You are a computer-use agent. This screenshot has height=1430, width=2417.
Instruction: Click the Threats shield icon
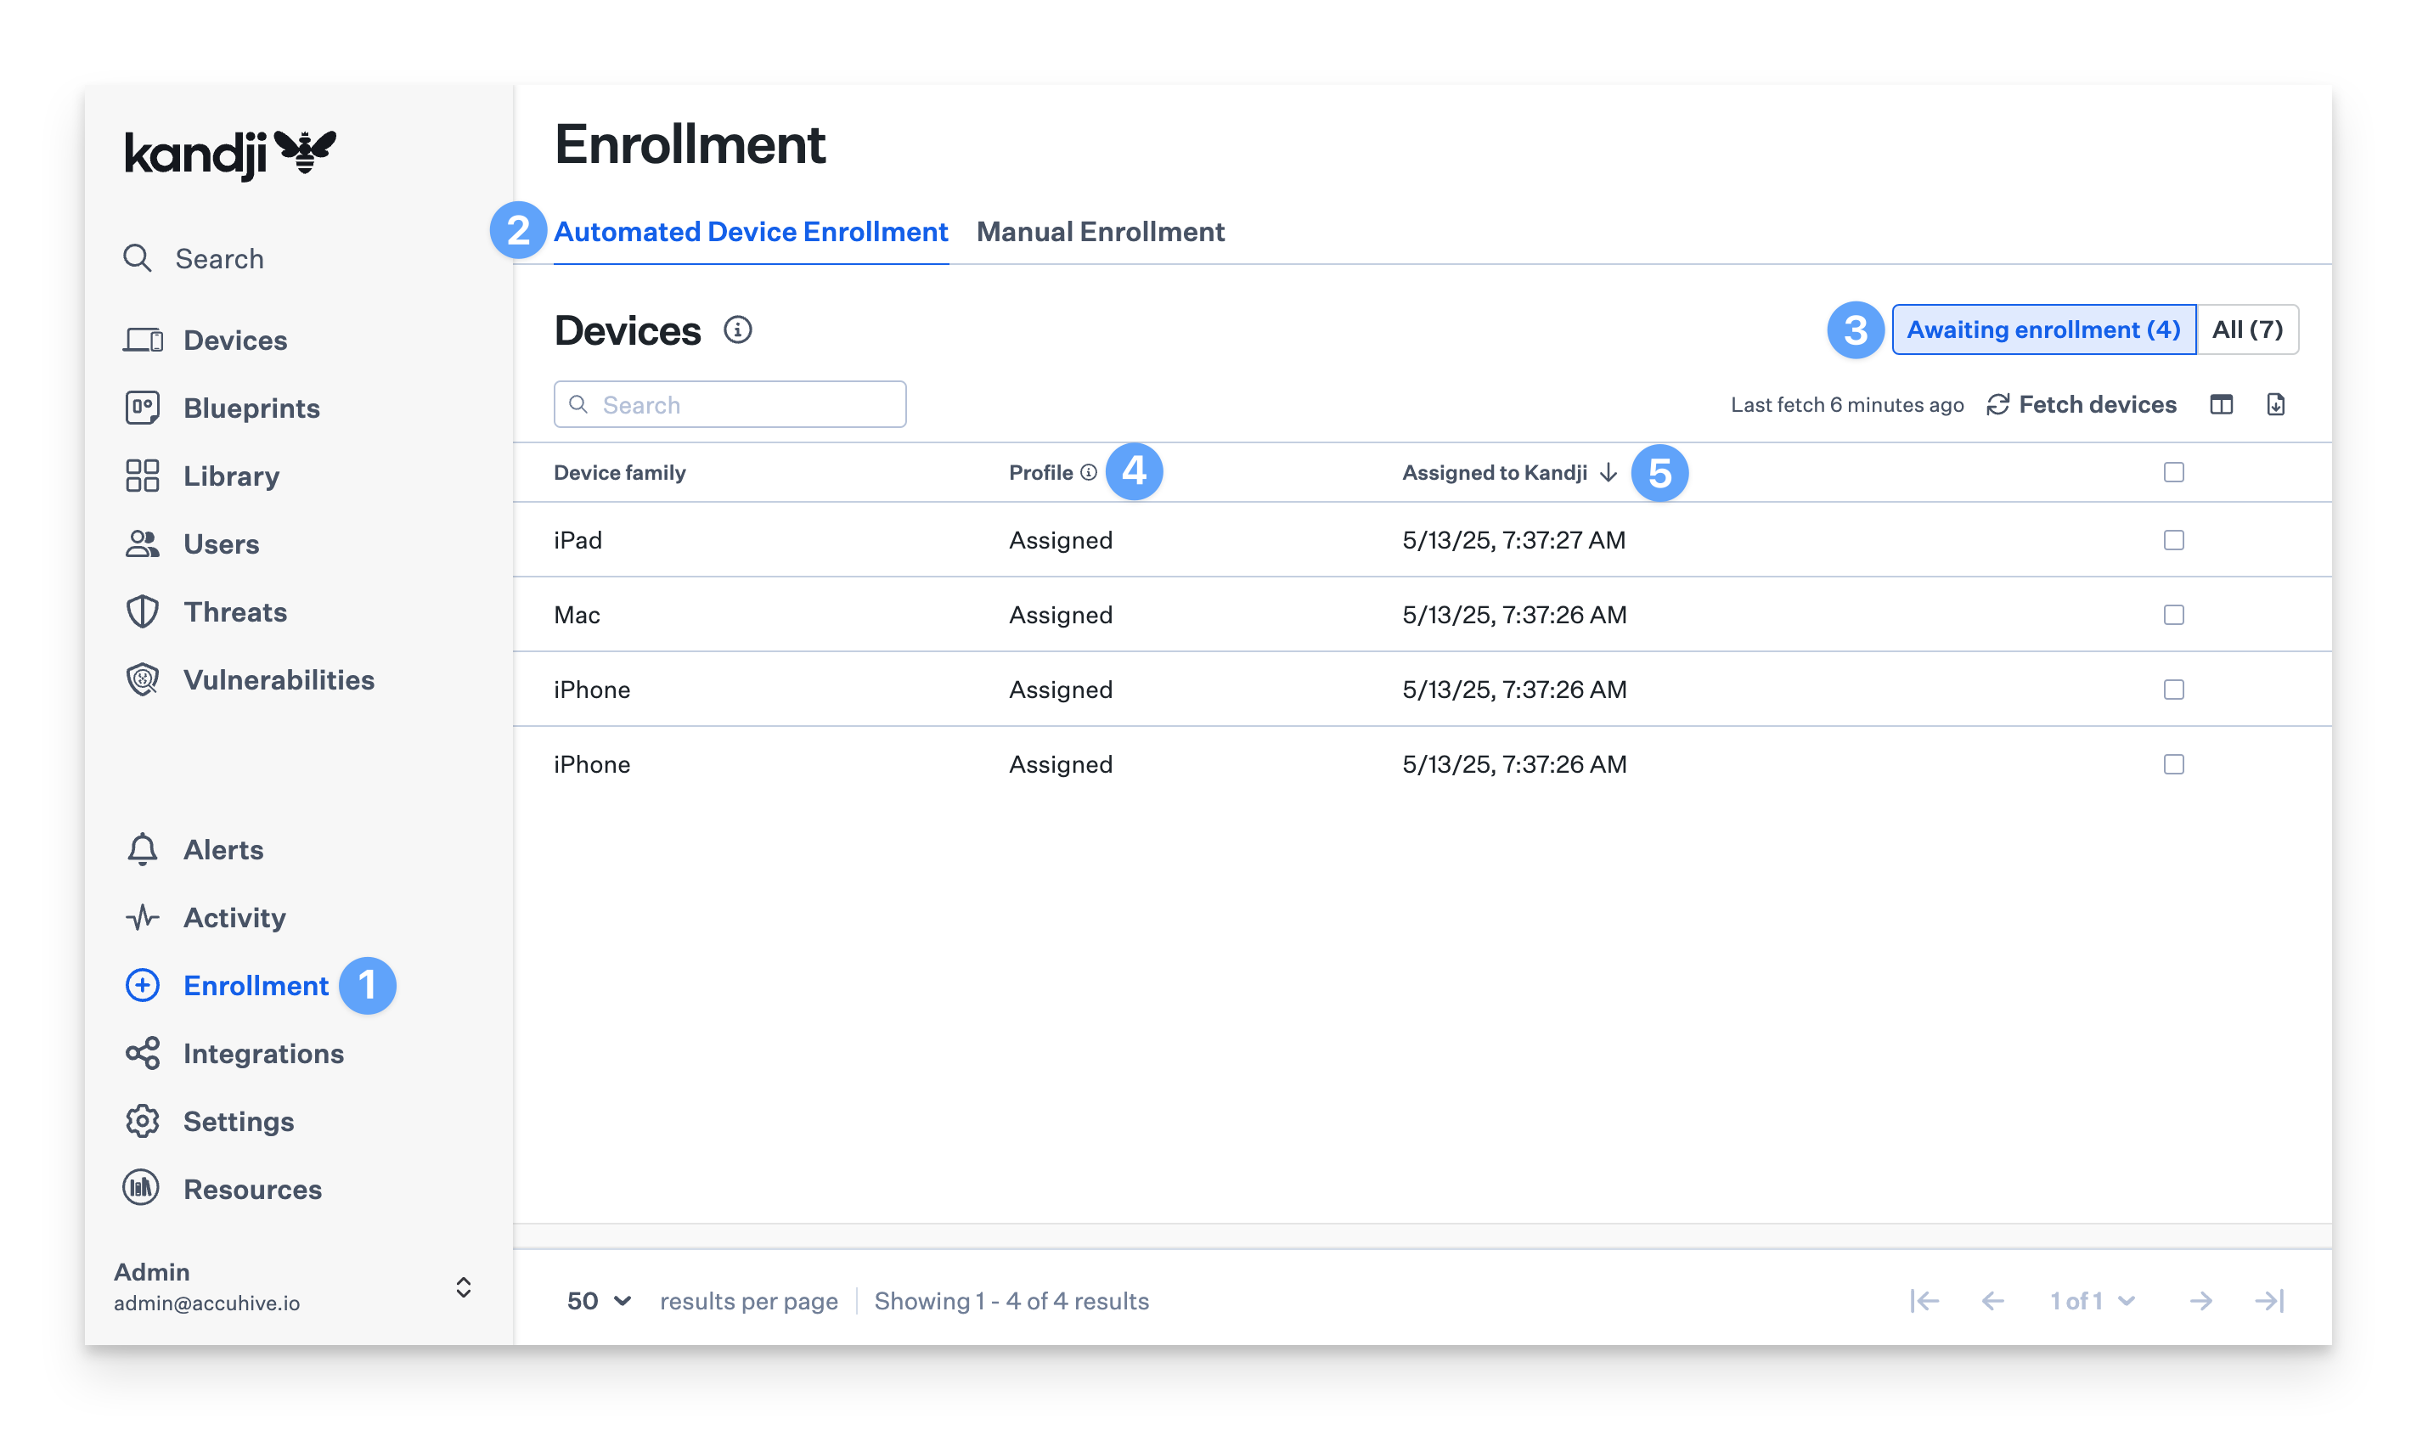click(142, 612)
